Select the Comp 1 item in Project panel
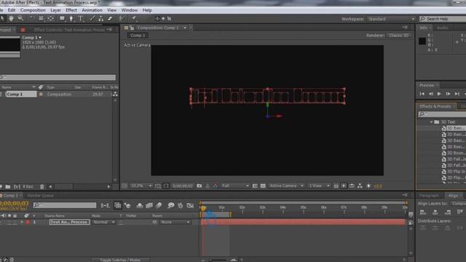The image size is (466, 262). (x=21, y=94)
